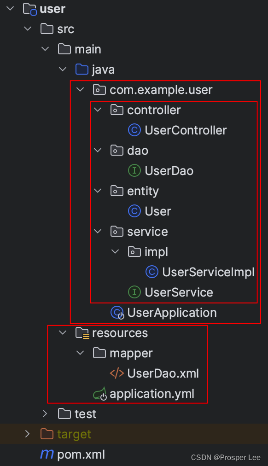
Task: Click the user module folder icon
Action: coord(30,9)
